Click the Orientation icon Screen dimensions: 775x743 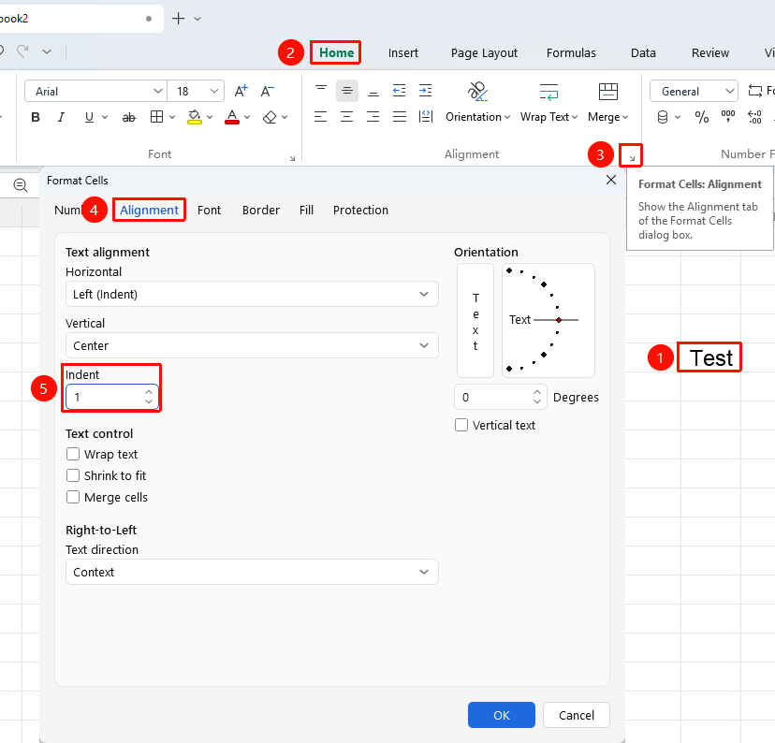[x=477, y=92]
